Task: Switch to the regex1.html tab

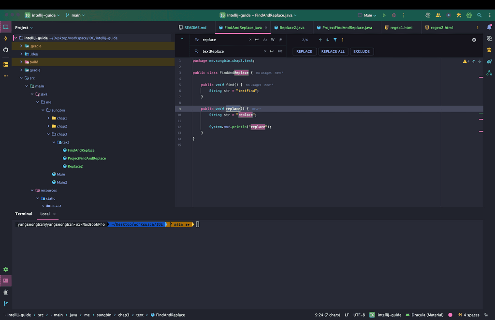Action: click(x=401, y=28)
